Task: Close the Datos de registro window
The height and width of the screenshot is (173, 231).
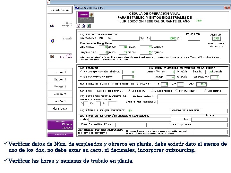Action: pos(227,8)
